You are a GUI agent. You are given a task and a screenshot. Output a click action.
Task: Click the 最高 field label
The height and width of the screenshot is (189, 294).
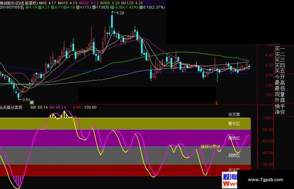click(280, 83)
